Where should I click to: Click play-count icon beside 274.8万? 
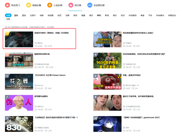click(124, 109)
